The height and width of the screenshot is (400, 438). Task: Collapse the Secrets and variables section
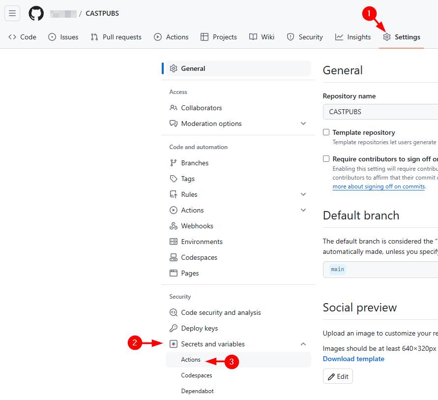coord(303,344)
